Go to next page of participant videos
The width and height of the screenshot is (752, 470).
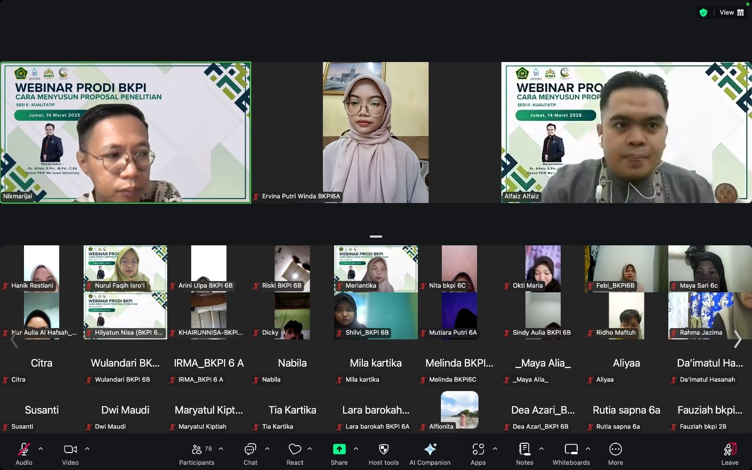737,339
